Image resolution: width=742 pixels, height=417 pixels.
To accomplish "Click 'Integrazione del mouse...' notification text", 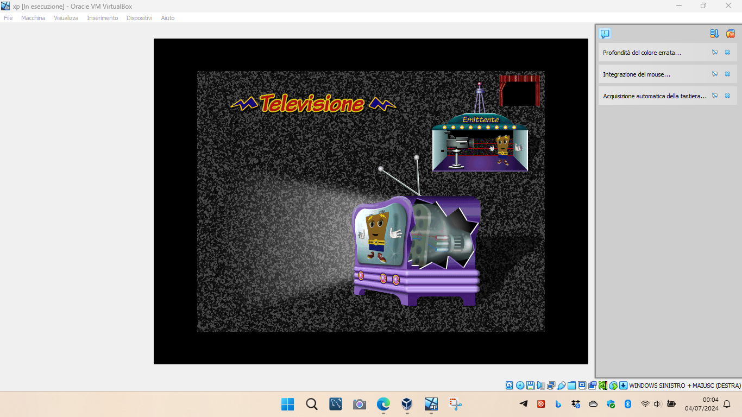I will pos(637,74).
